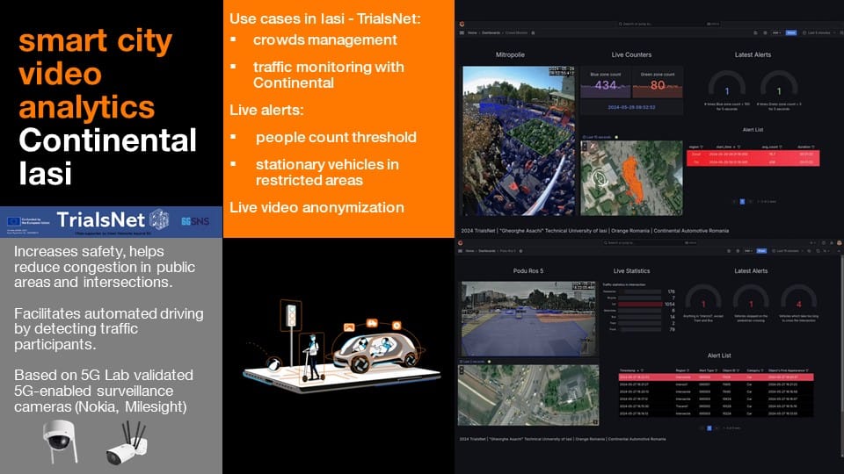
Task: Open the time range picker in Podu Ros 5 dashboard
Action: 786,251
